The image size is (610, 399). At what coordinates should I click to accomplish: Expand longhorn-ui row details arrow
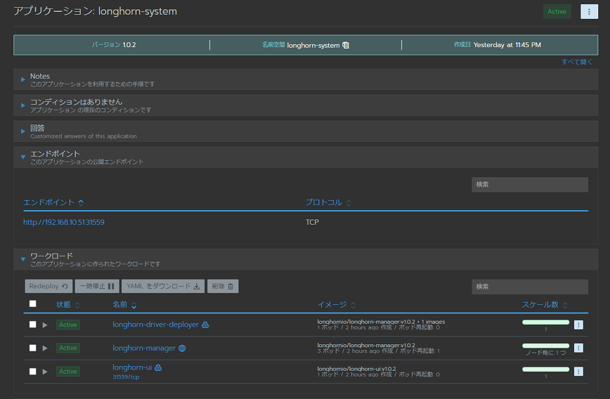[45, 371]
